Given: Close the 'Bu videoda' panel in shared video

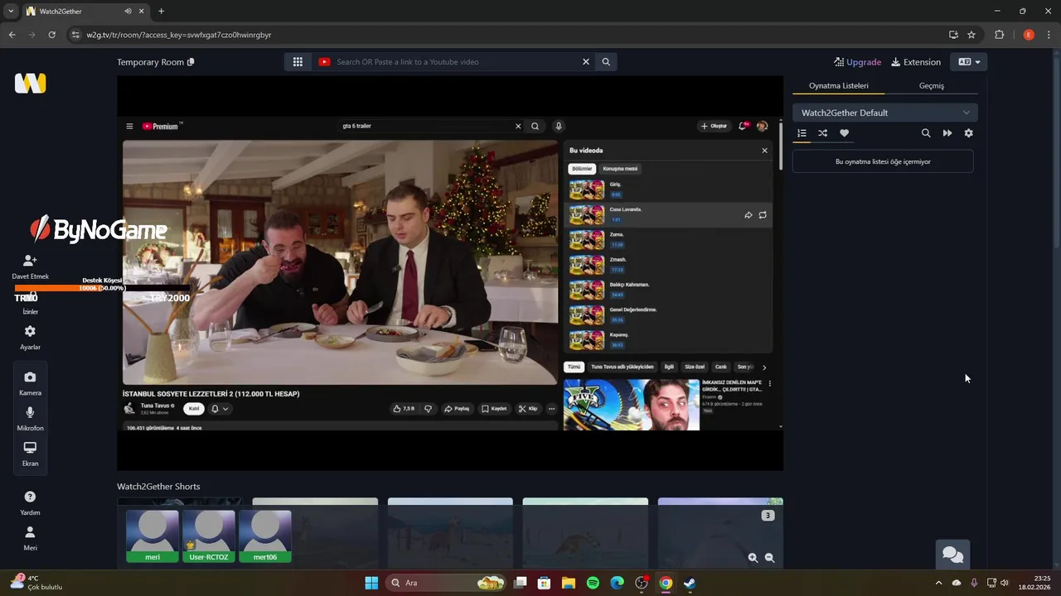Looking at the screenshot, I should pyautogui.click(x=764, y=151).
